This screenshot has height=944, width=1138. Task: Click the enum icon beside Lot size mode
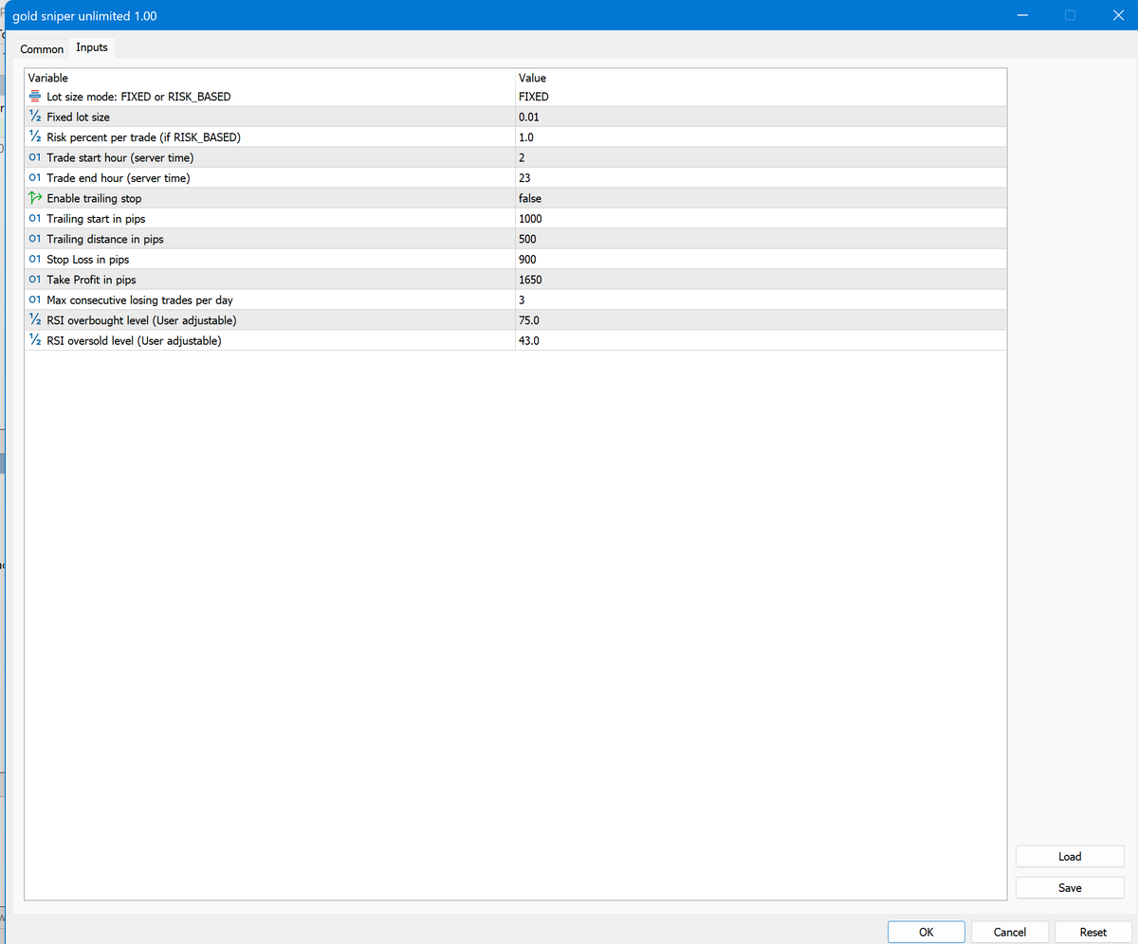[35, 97]
